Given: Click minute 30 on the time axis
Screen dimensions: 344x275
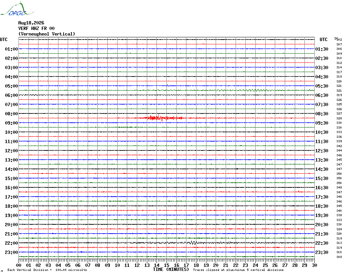Looking at the screenshot, I should pyautogui.click(x=315, y=265).
